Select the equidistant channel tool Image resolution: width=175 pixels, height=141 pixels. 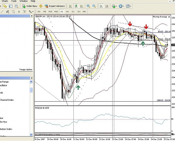click(x=8, y=11)
